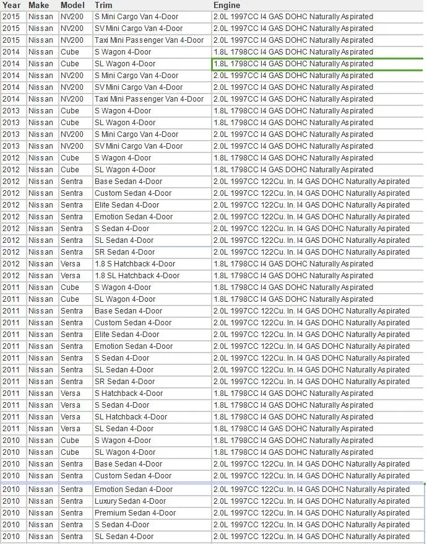The image size is (427, 544).
Task: Select 2014 'Taxi Mini Passenger Van 4-Door' trim cell
Action: point(152,99)
